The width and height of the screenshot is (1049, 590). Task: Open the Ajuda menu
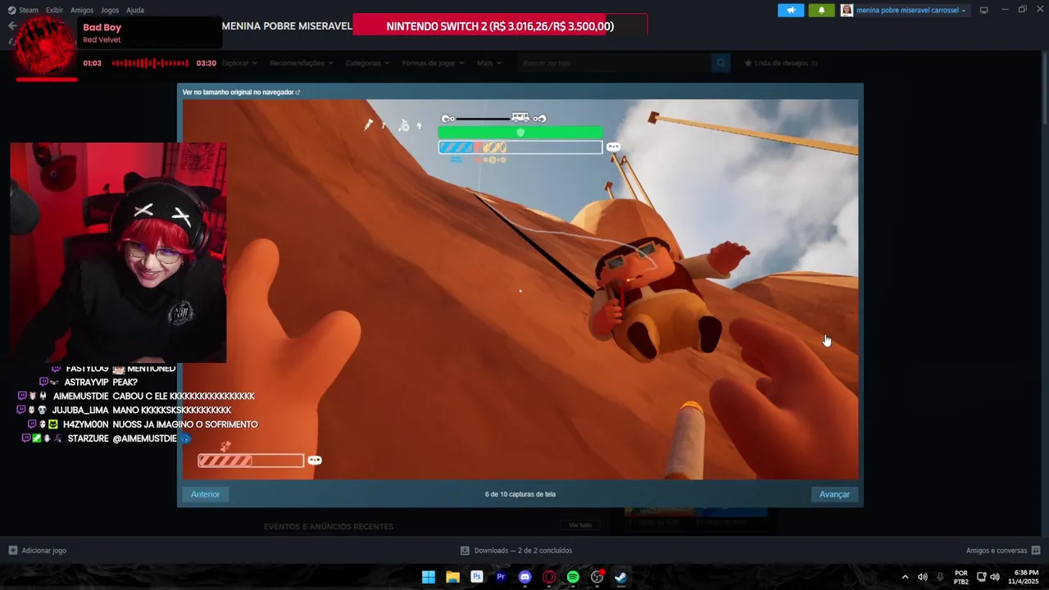click(135, 10)
